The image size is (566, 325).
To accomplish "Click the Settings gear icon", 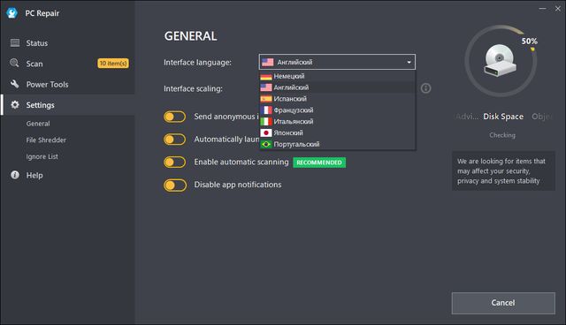I will point(15,105).
